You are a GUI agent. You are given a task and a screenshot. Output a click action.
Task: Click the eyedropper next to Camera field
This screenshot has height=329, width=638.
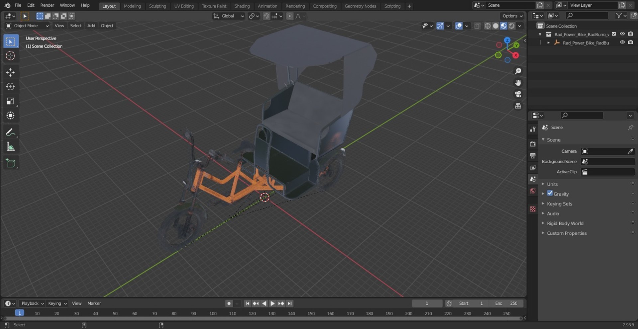tap(630, 151)
